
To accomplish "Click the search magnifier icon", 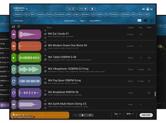I will 27,9.
